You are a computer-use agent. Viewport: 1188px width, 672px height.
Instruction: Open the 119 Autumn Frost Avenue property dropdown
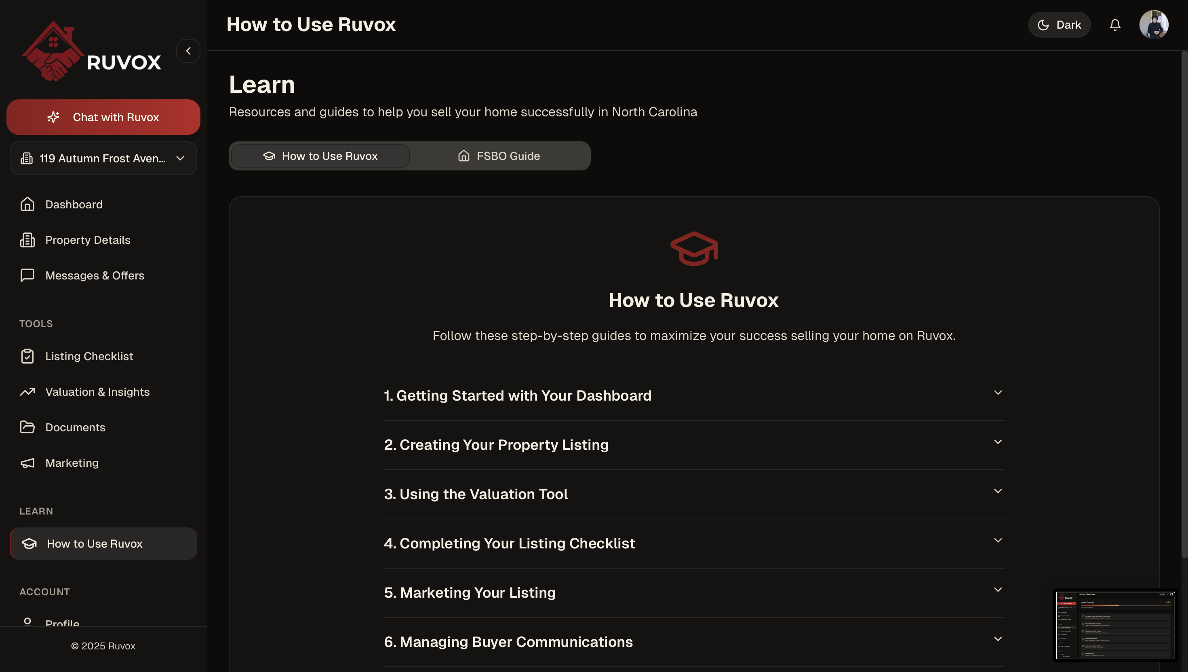click(103, 158)
